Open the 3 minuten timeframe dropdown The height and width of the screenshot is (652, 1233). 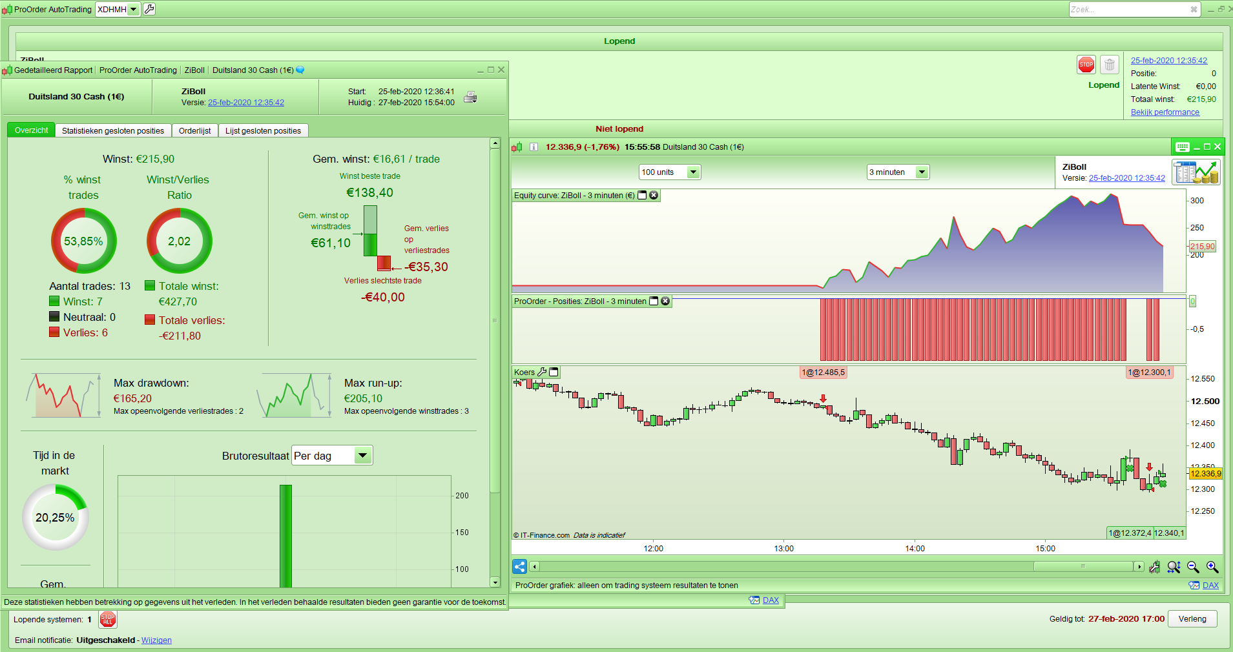click(922, 172)
